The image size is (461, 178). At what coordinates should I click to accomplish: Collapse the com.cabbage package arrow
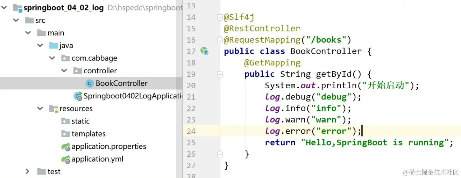52,58
